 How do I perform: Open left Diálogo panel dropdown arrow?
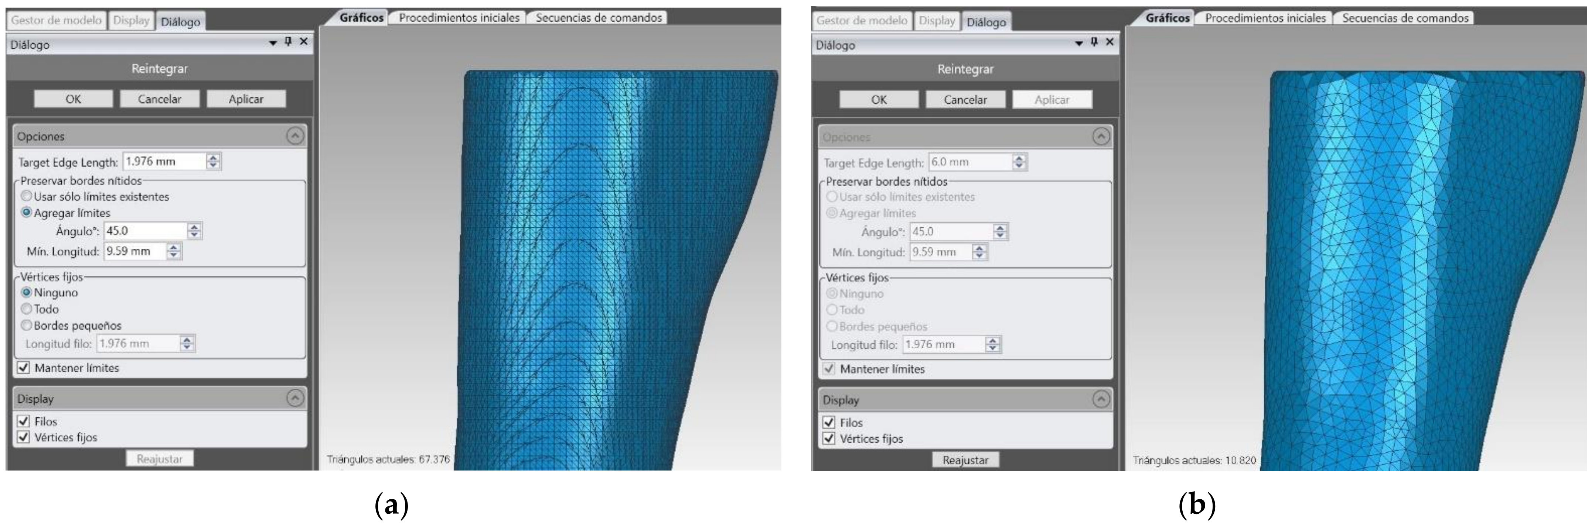pyautogui.click(x=272, y=43)
